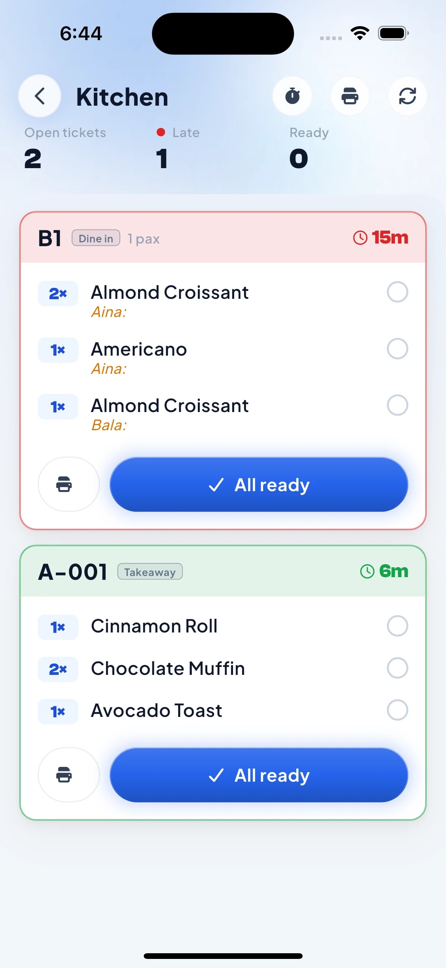Open the stopwatch timer icon
This screenshot has width=446, height=968.
click(292, 96)
